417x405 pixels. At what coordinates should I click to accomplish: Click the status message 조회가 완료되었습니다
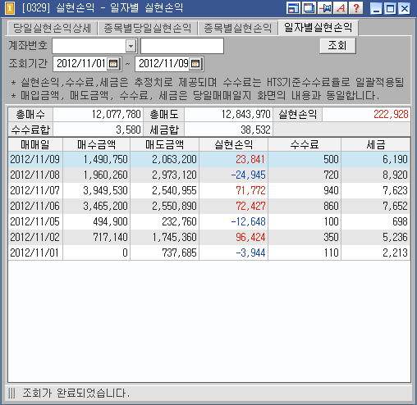point(76,394)
